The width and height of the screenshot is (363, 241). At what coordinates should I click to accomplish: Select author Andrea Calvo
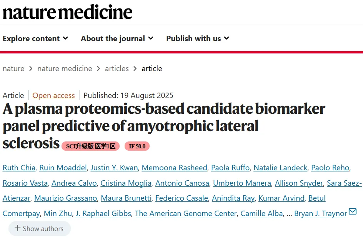(74, 183)
